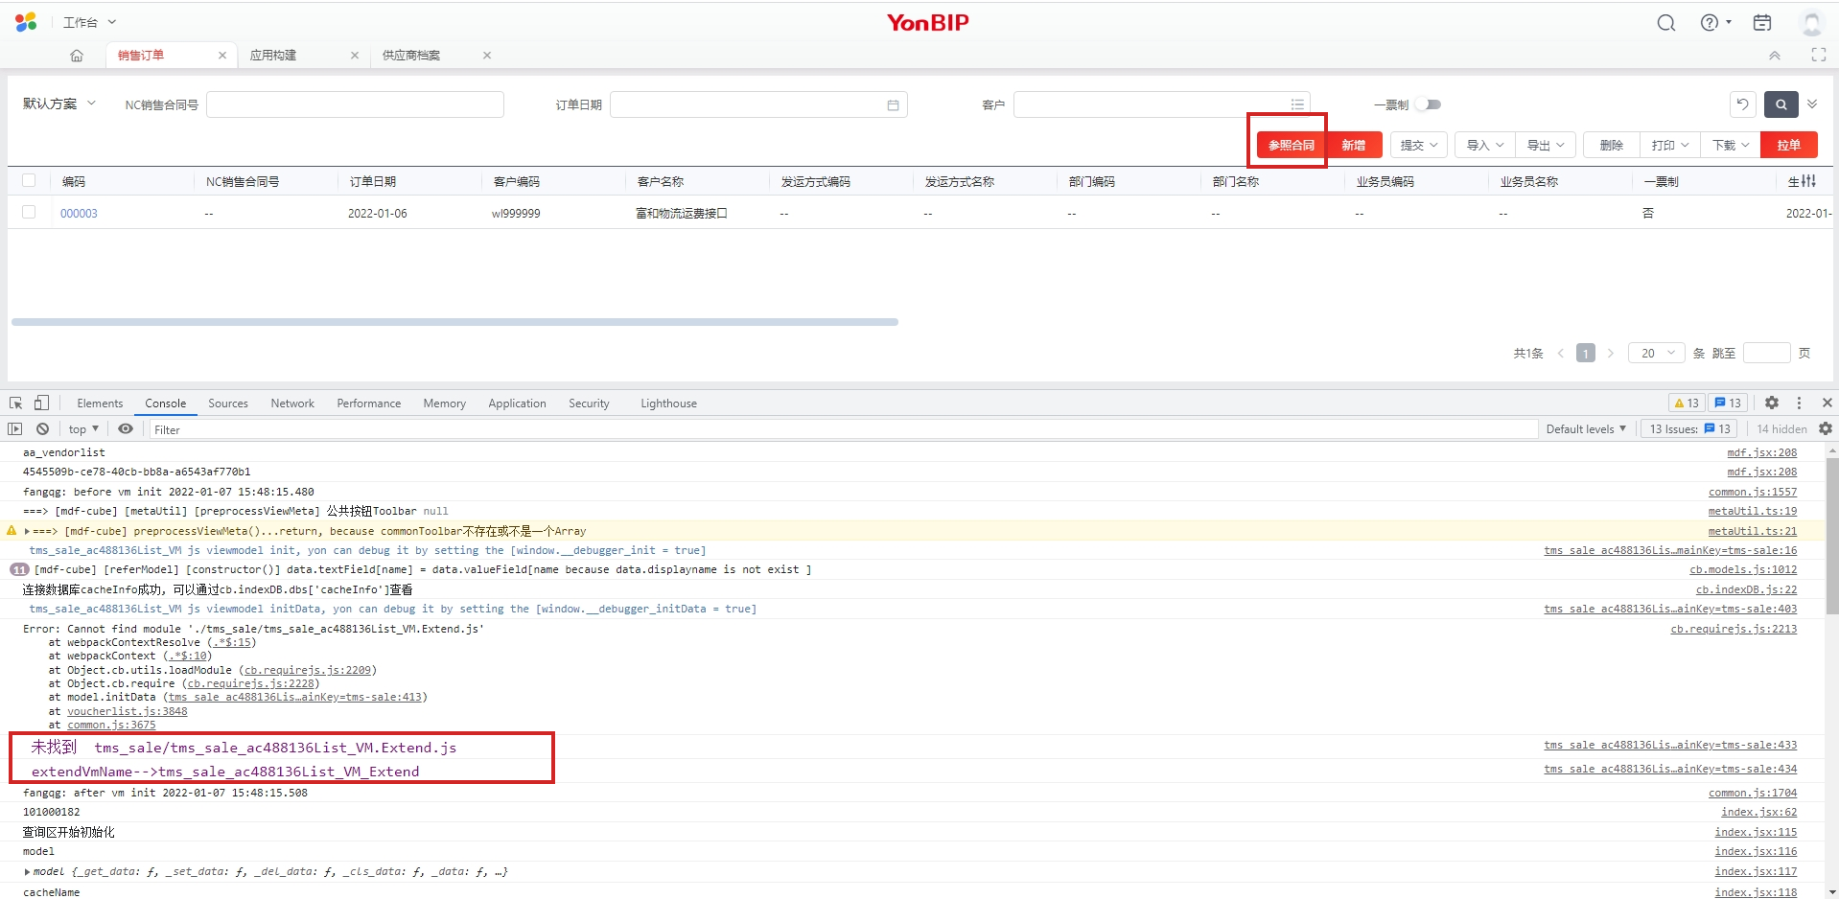1839x899 pixels.
Task: Click the calendar icon in top bar
Action: click(1760, 22)
